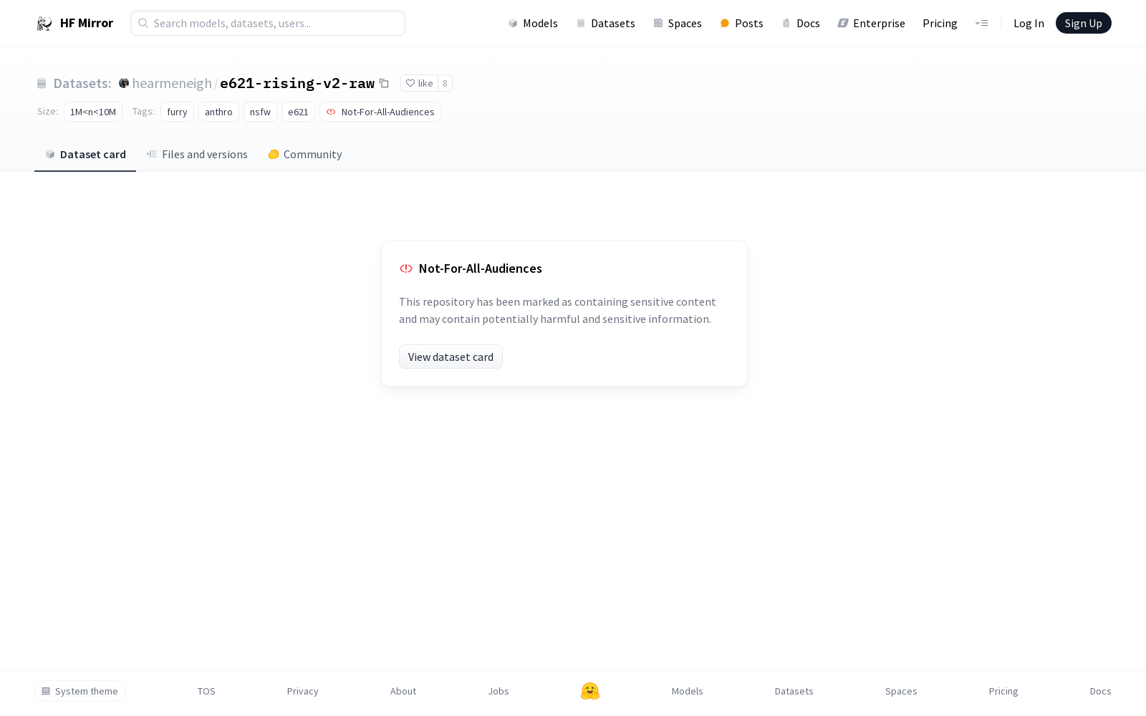
Task: Go to Pricing in top navigation
Action: 940,23
